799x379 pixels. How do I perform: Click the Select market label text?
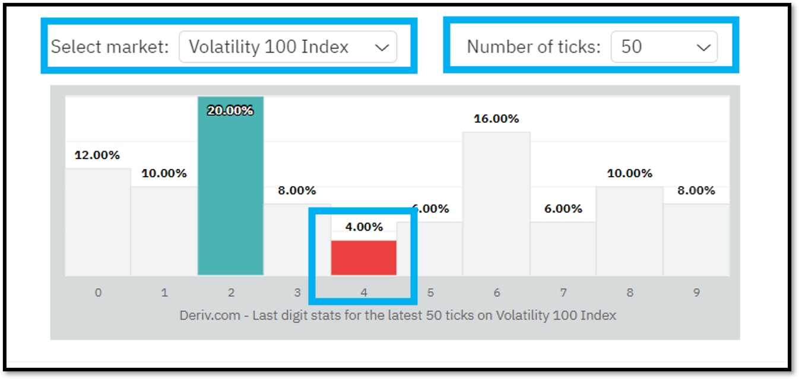(110, 47)
